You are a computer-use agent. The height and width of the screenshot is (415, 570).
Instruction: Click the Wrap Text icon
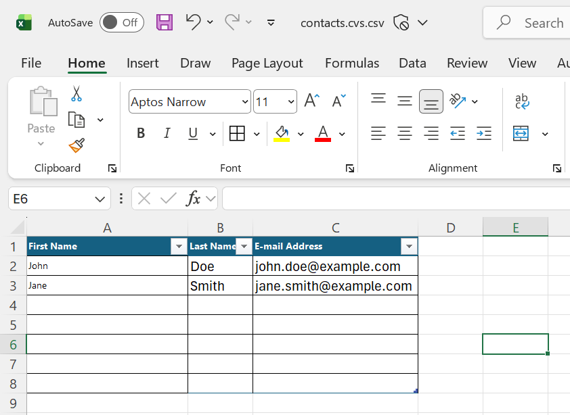pos(522,101)
